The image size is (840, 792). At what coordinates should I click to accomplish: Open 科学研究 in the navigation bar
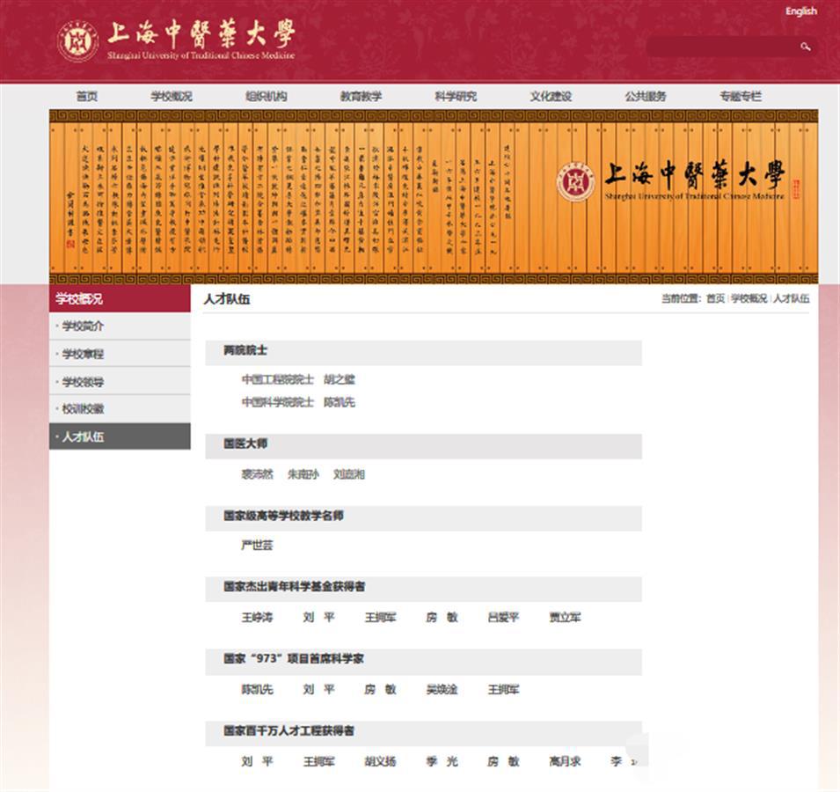click(456, 97)
